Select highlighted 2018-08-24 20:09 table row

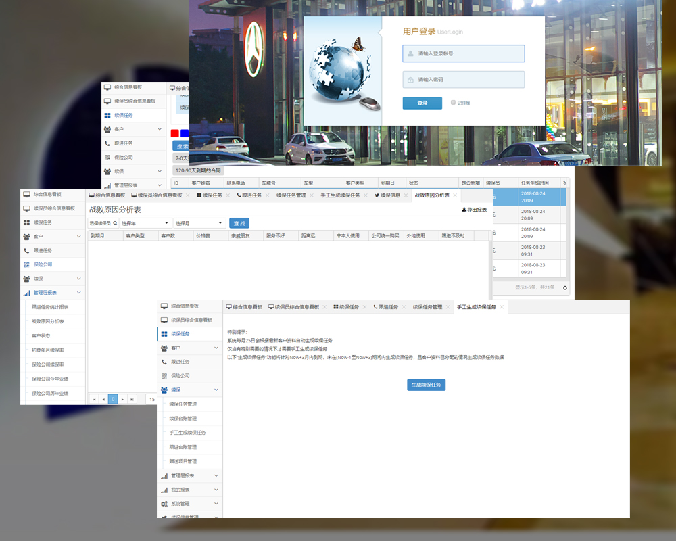click(529, 197)
